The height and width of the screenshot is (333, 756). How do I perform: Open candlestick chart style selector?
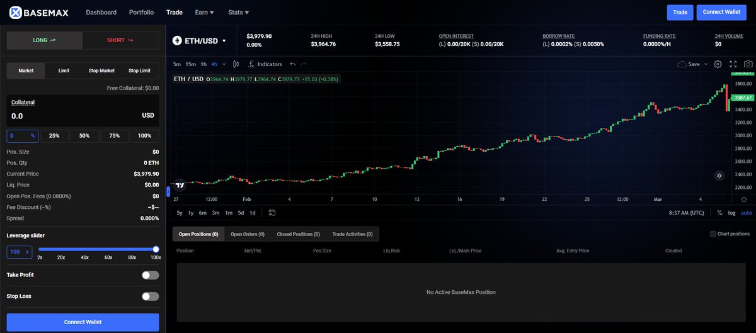tap(236, 64)
